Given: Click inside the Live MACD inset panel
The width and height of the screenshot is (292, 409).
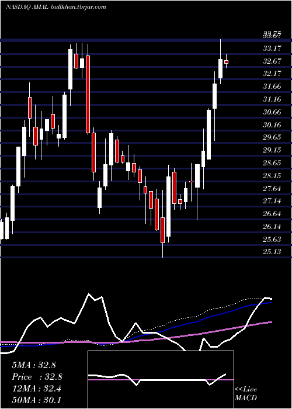Looking at the screenshot, I should (161, 380).
